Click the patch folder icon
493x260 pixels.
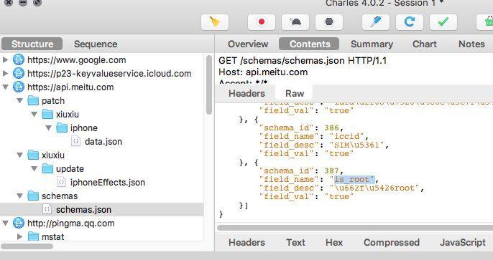coord(33,101)
